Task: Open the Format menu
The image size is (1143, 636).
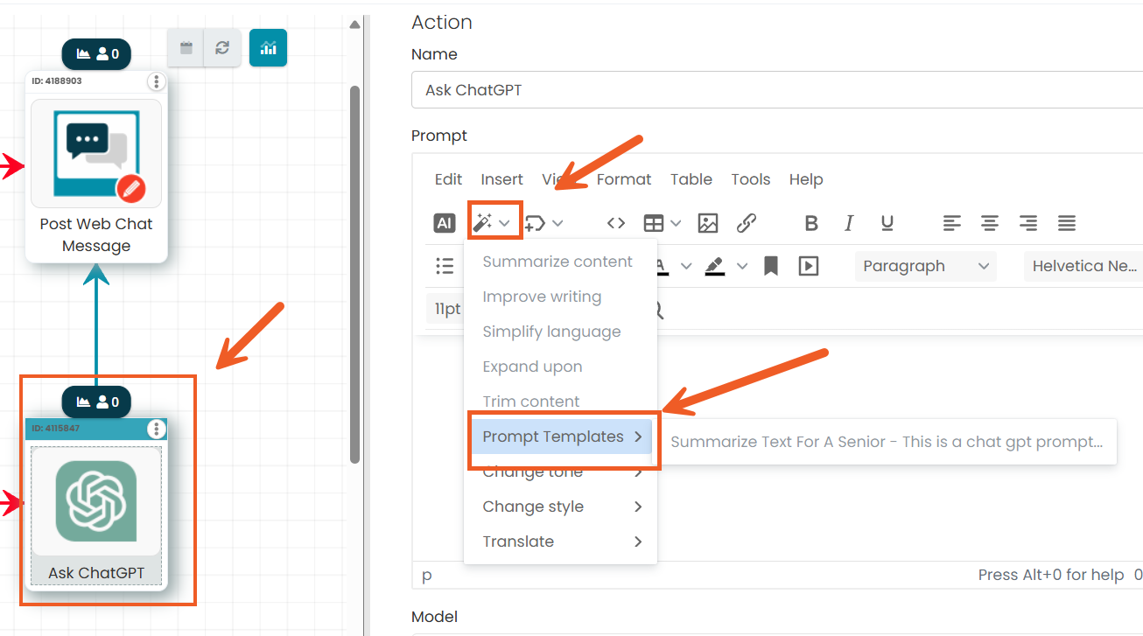Action: coord(624,179)
